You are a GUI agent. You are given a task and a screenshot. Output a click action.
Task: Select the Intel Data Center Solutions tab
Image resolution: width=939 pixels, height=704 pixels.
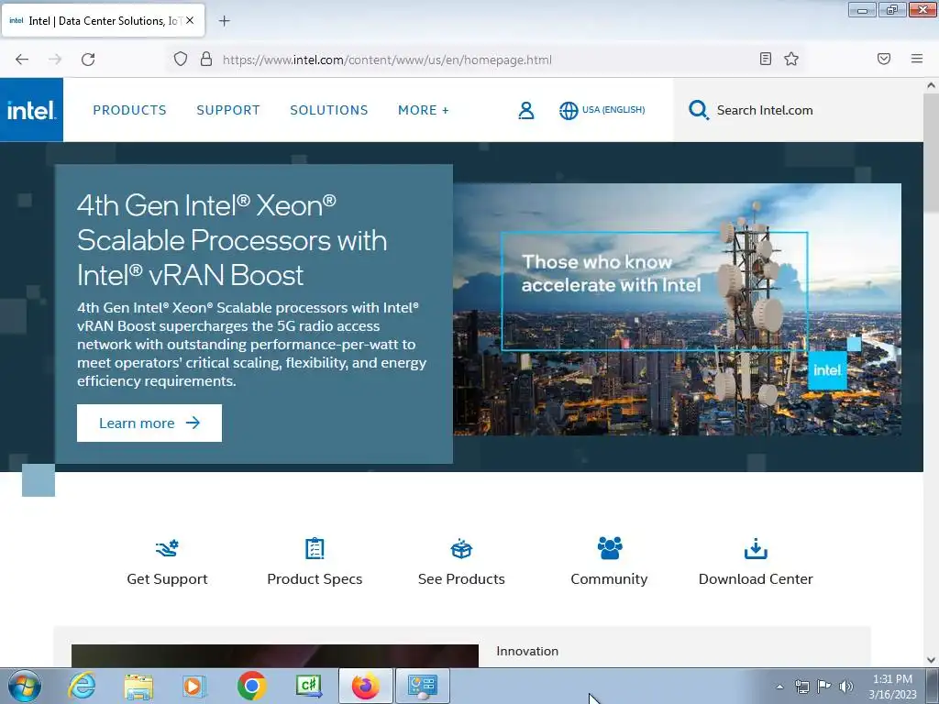click(x=104, y=21)
